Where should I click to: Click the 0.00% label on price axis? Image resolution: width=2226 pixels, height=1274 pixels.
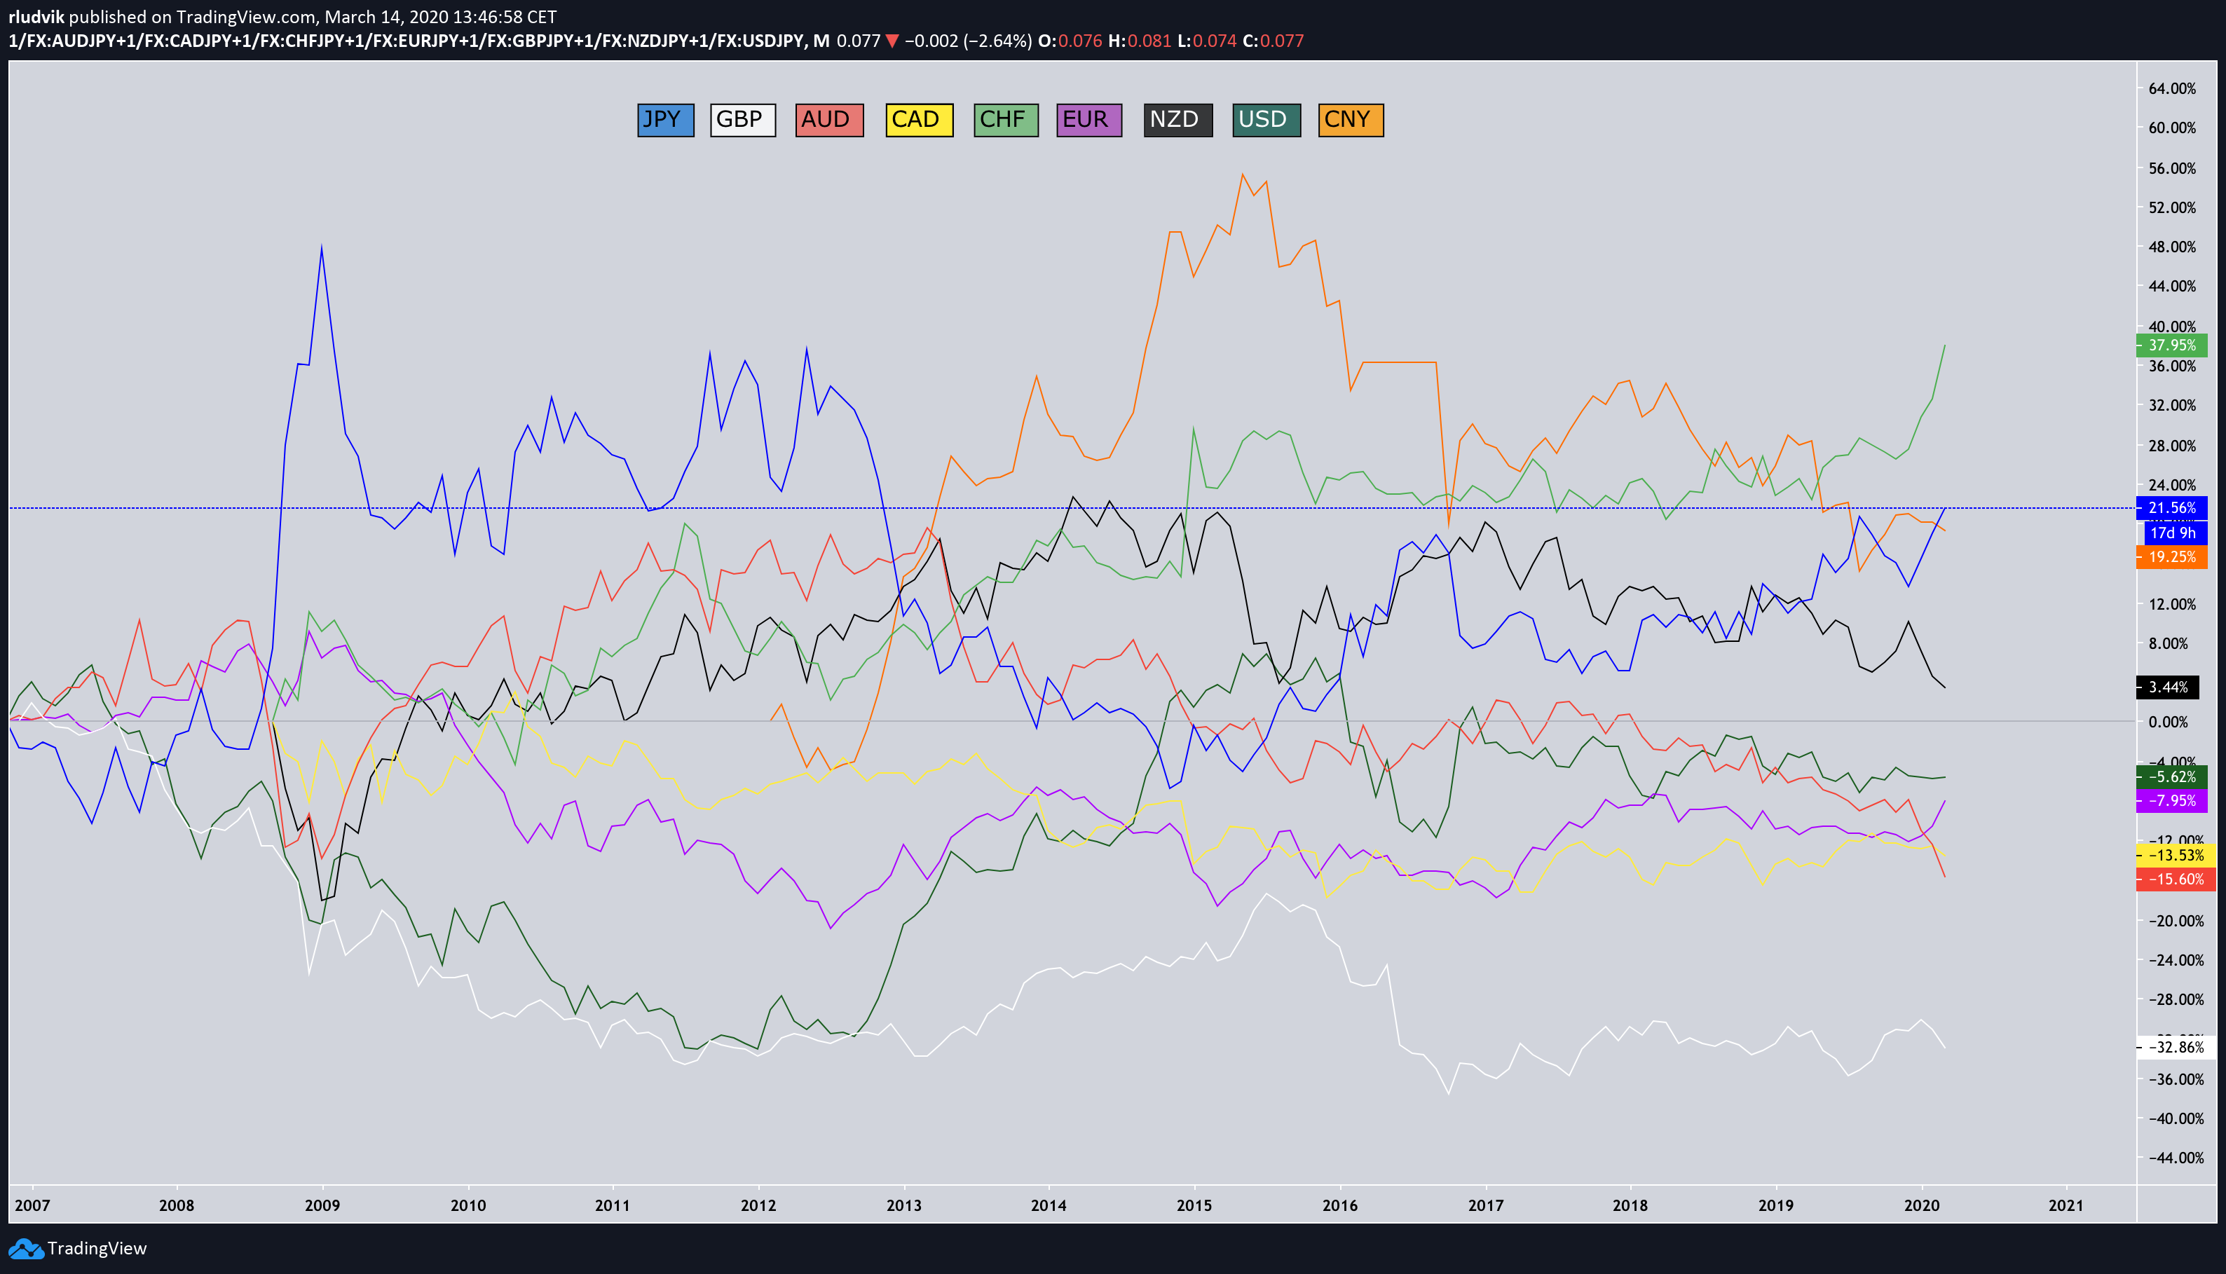[2169, 722]
